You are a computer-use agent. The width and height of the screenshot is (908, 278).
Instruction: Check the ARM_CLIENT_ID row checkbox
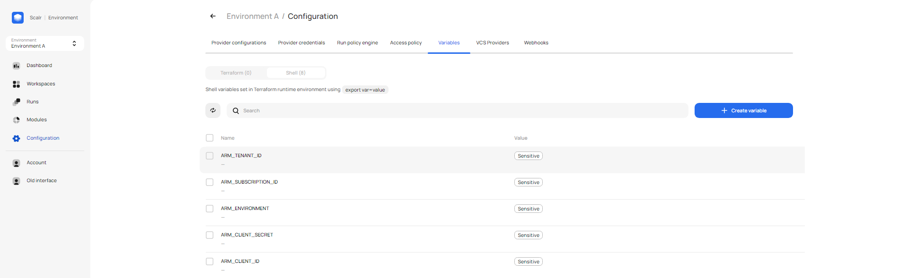pos(210,261)
